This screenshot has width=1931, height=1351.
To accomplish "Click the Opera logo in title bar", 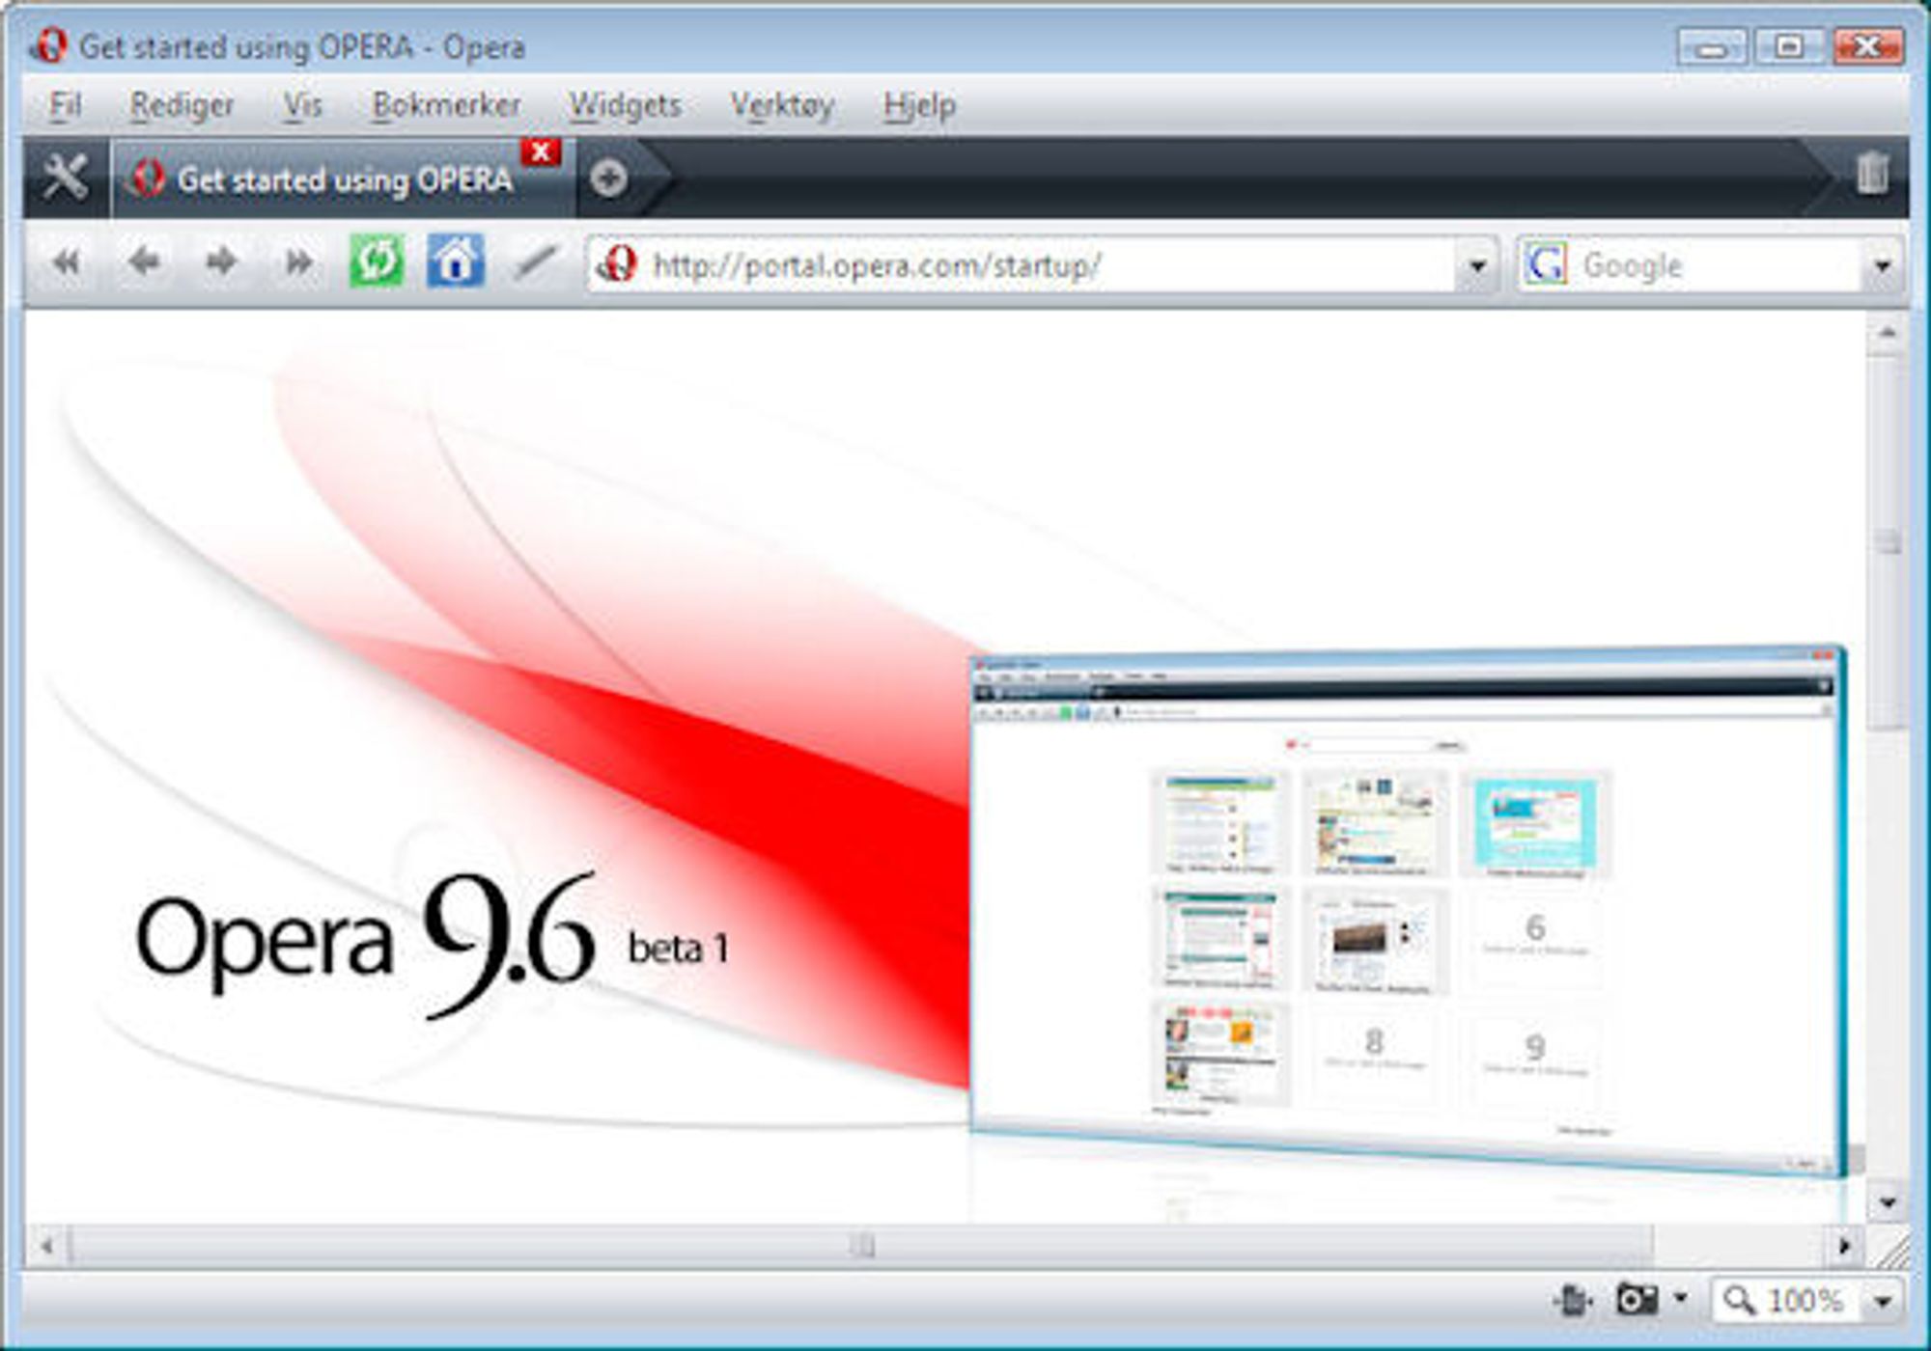I will point(48,45).
